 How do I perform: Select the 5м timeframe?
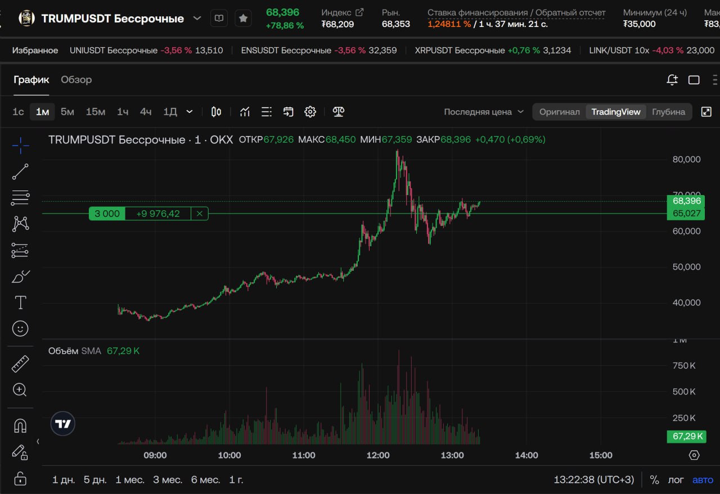coord(67,112)
